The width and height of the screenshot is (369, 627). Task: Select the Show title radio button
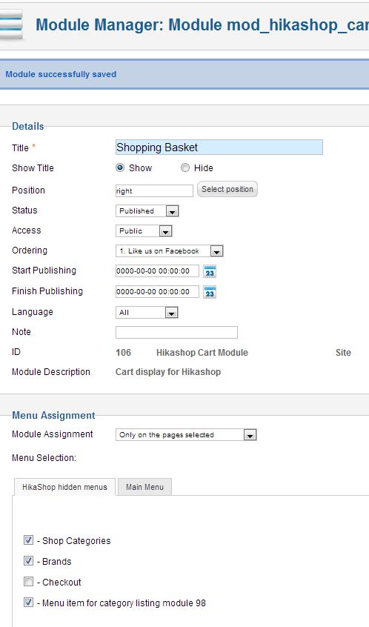coord(120,168)
